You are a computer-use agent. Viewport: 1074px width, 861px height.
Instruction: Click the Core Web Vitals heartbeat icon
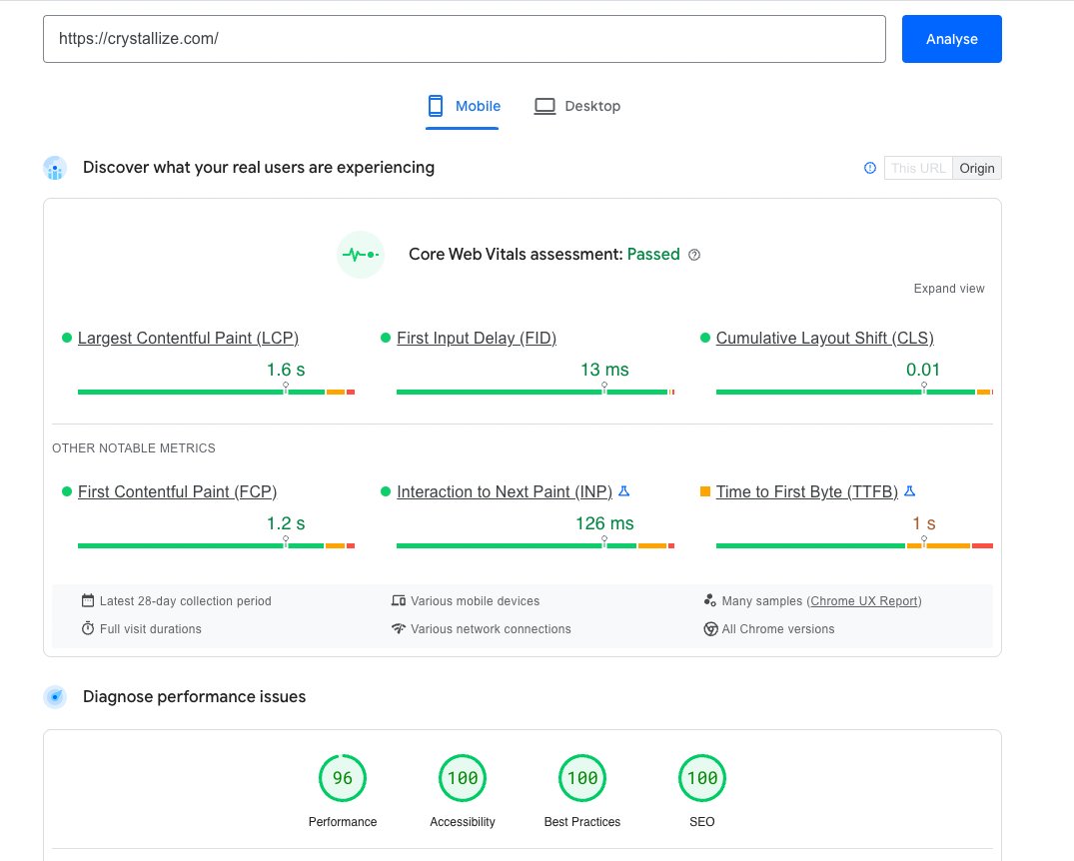click(x=360, y=254)
